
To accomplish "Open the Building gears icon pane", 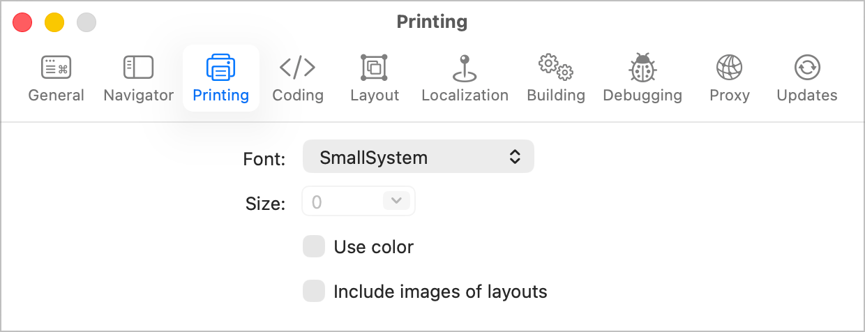I will click(x=555, y=68).
